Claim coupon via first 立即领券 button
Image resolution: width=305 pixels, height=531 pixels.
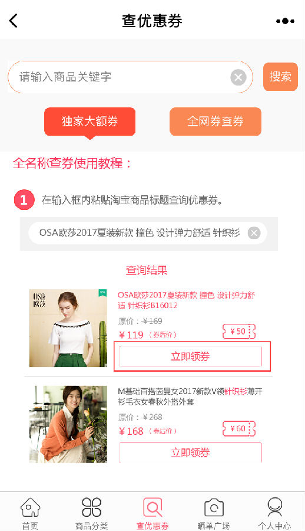click(x=190, y=356)
